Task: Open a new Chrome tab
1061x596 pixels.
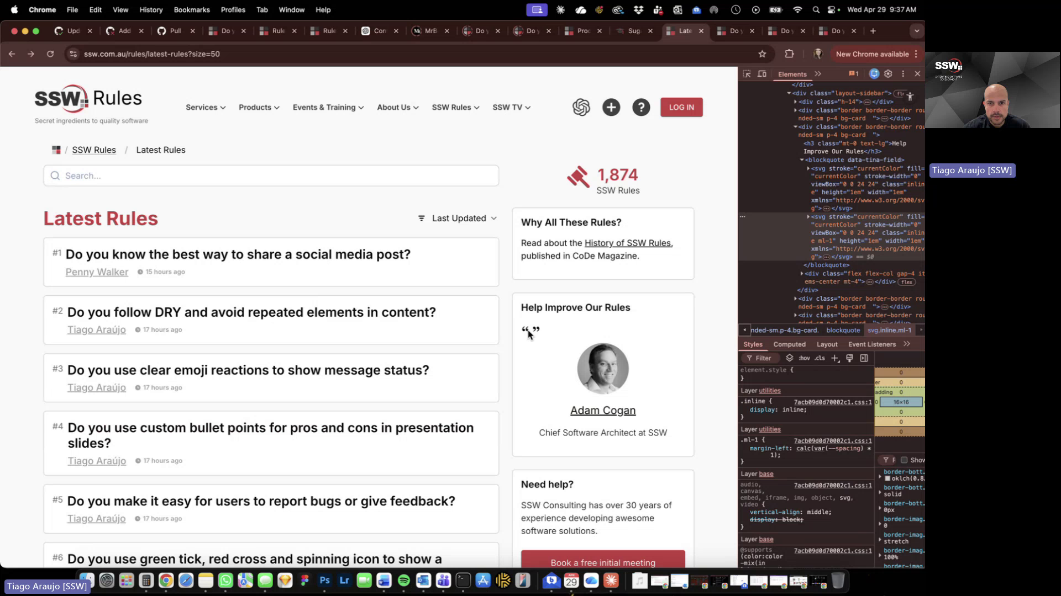Action: (x=873, y=31)
